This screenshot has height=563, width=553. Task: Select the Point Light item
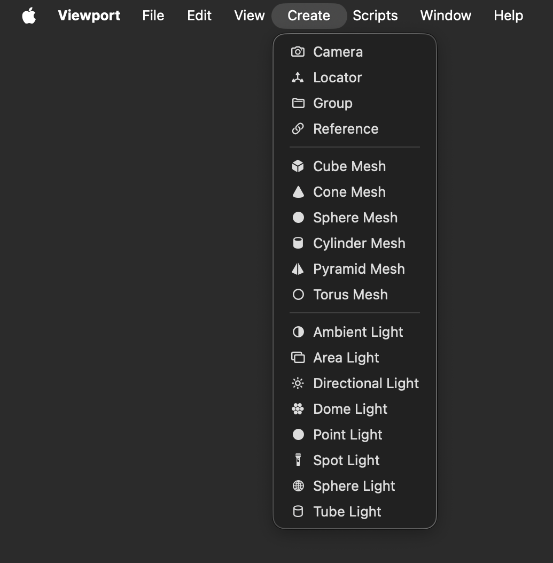click(x=355, y=435)
